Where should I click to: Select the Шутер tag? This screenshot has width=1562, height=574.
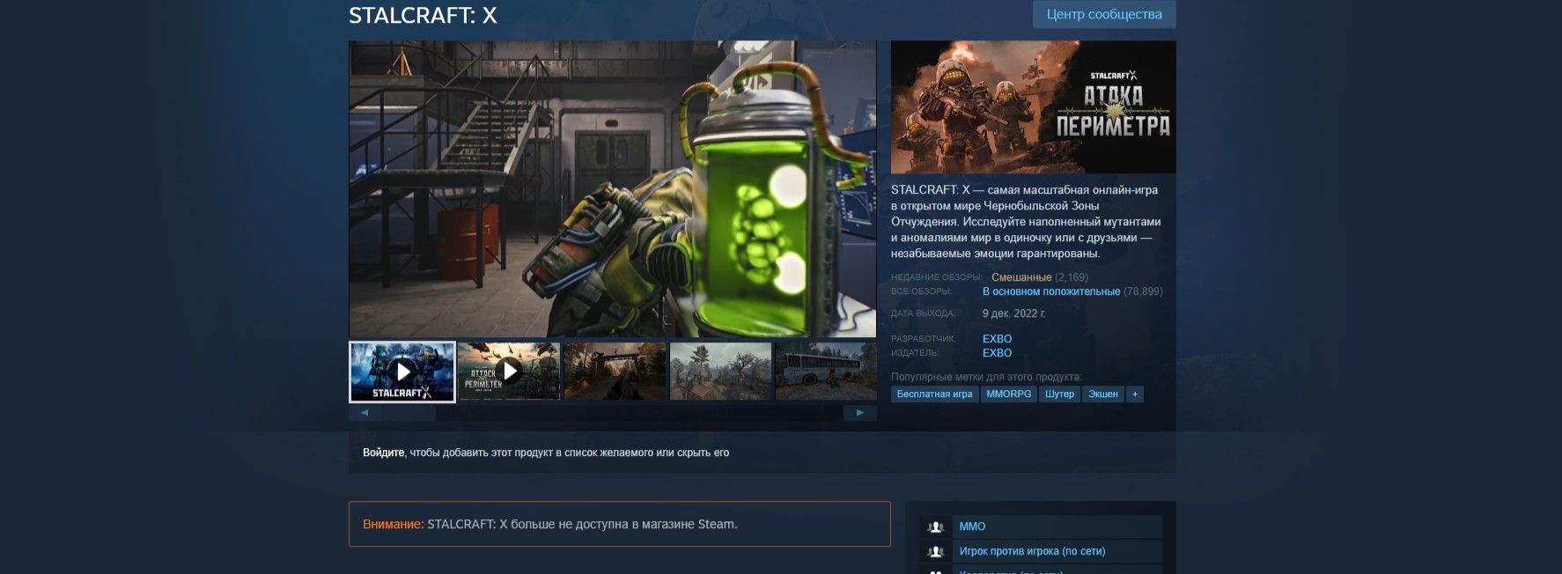coord(1059,394)
